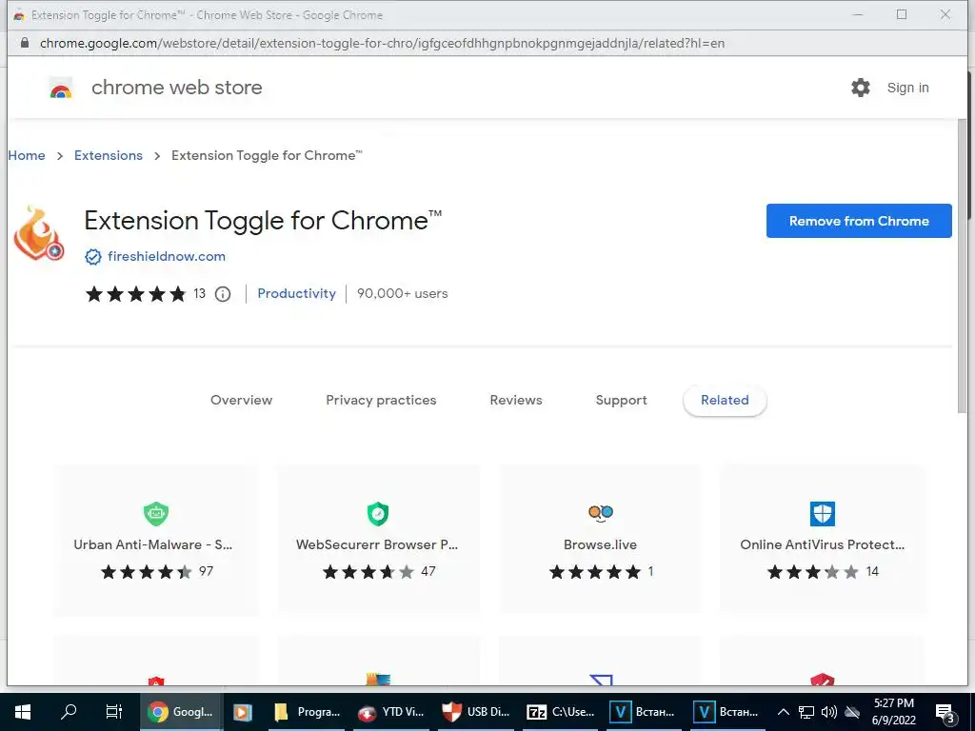Go to Home breadcrumb link

click(x=27, y=155)
